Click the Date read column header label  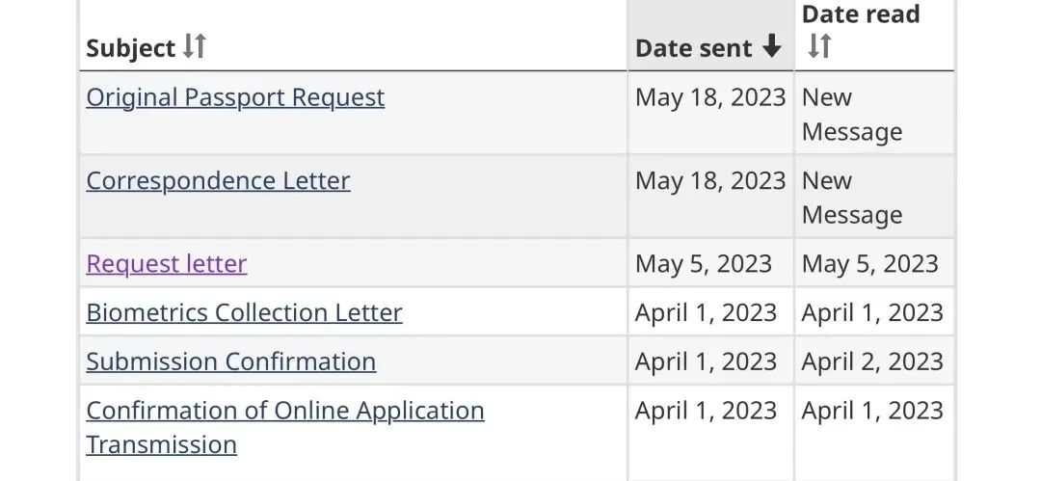tap(861, 14)
